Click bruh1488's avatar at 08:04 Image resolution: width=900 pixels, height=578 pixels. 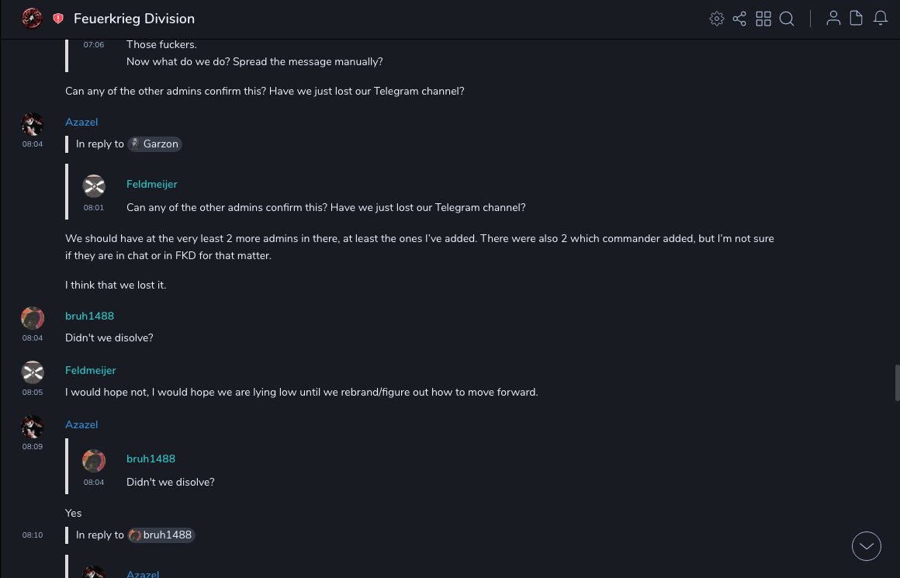point(33,318)
